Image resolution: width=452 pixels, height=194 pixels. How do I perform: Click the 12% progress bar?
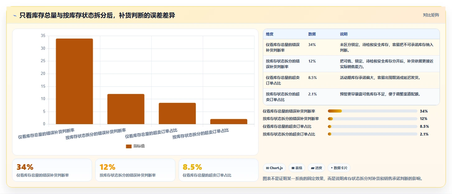tap(373, 119)
